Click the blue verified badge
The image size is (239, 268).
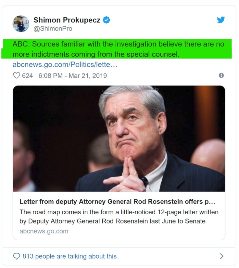click(x=107, y=20)
